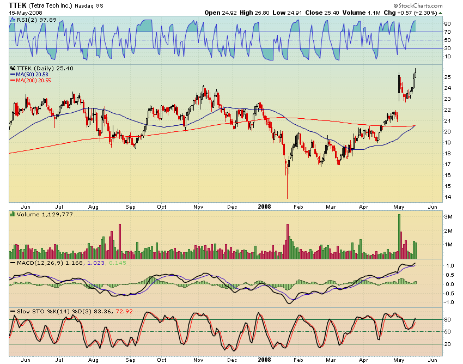Click the Chg +0.57 (+2.30%) value
Viewport: 463px width, 364px height.
[410, 13]
